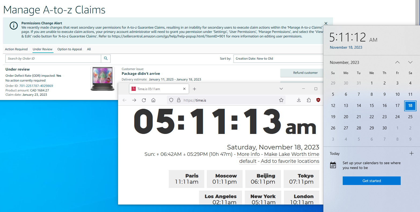Open the Beijing time tile
The width and height of the screenshot is (420, 212).
pyautogui.click(x=263, y=179)
